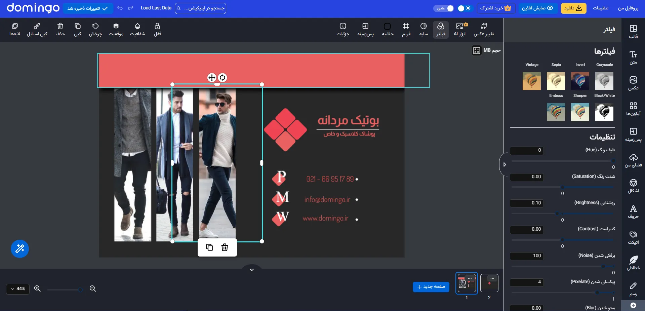The width and height of the screenshot is (645, 311).
Task: Open the جزئیات (details) info icon
Action: (343, 30)
